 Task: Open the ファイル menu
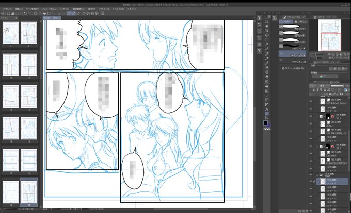point(8,9)
